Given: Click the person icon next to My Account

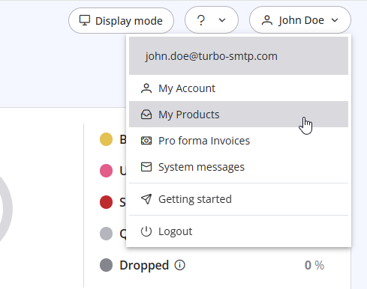Looking at the screenshot, I should (x=146, y=88).
